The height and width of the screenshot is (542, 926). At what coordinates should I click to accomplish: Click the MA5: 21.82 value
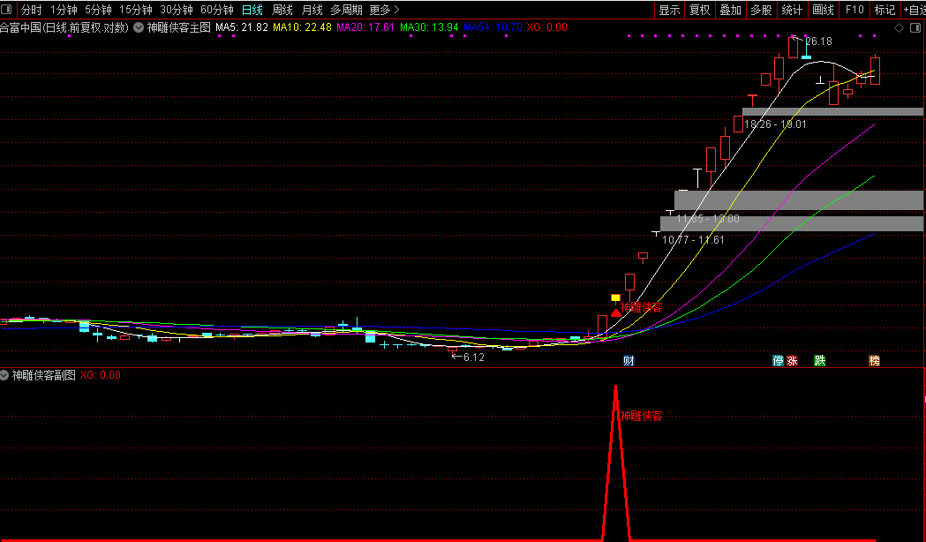point(242,27)
